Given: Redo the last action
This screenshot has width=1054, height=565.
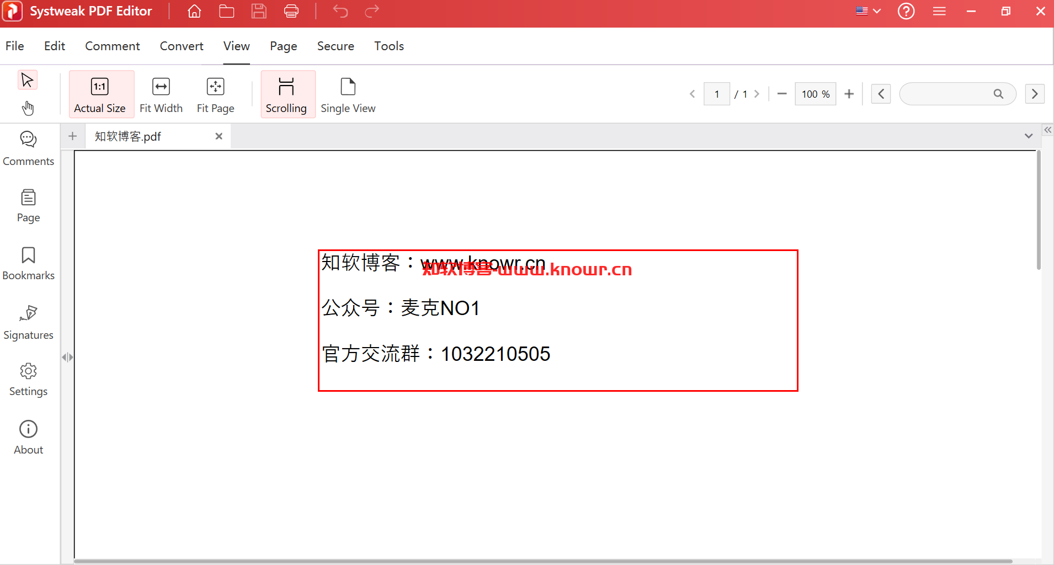Looking at the screenshot, I should (x=372, y=11).
